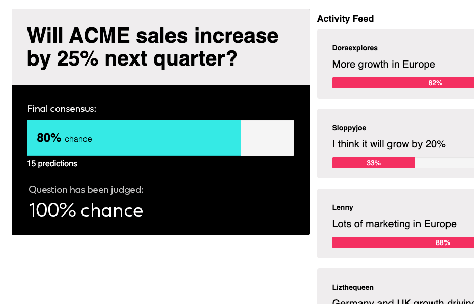This screenshot has width=474, height=304.
Task: Click the Lots of marketing in Europe comment
Action: (x=394, y=224)
